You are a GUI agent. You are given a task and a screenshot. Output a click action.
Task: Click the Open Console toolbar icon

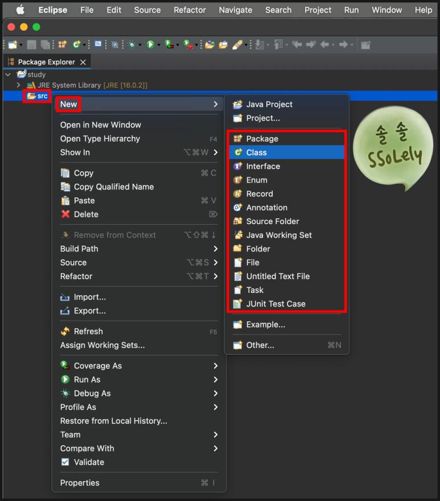[x=98, y=44]
